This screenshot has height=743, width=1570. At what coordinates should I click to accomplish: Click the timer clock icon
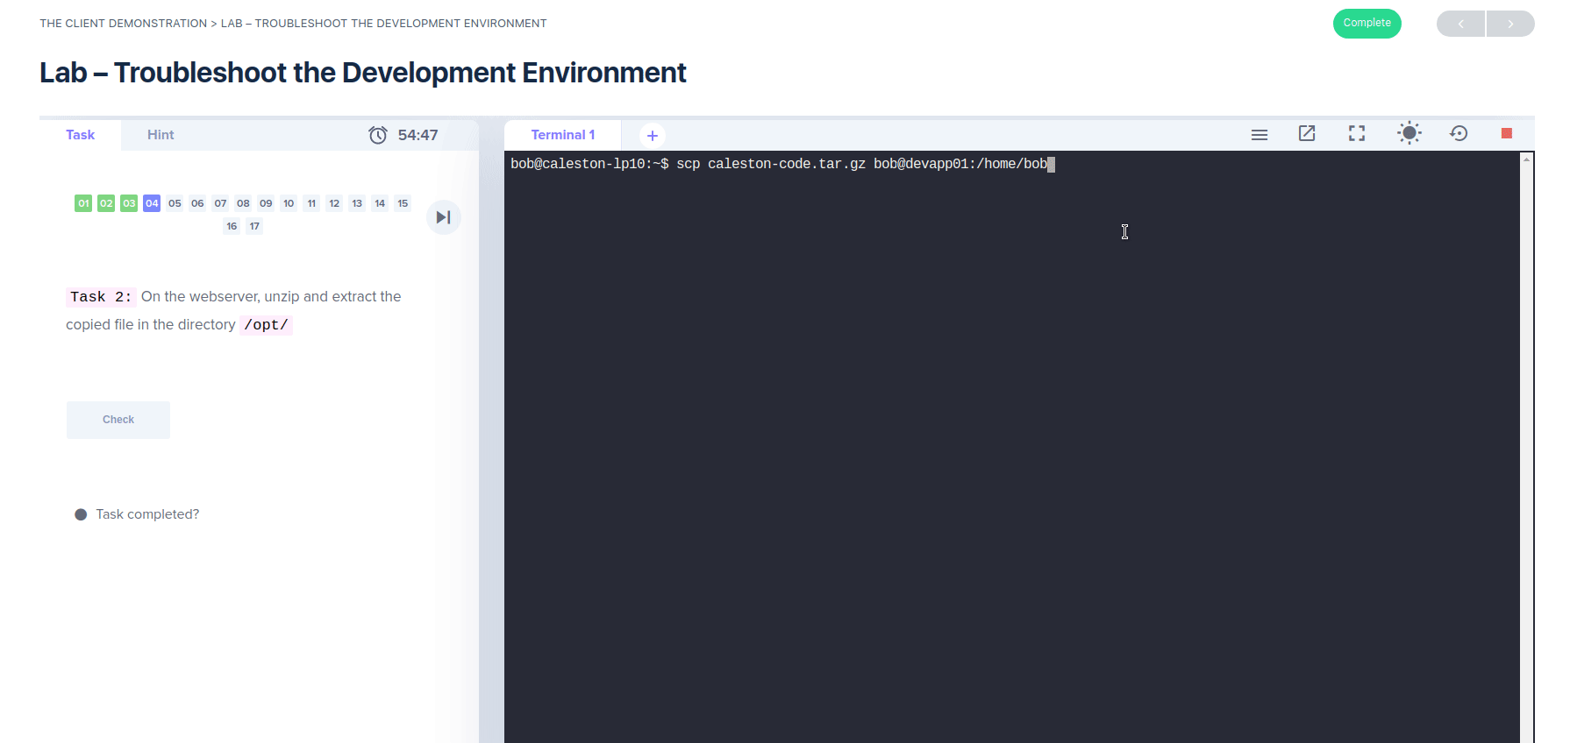pos(378,135)
